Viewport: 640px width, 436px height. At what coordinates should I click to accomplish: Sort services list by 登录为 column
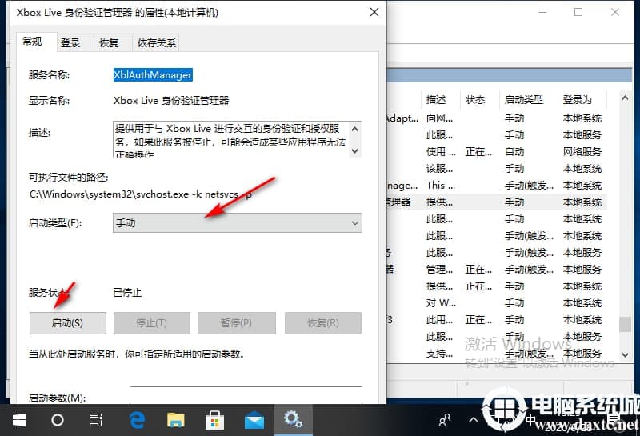point(582,100)
